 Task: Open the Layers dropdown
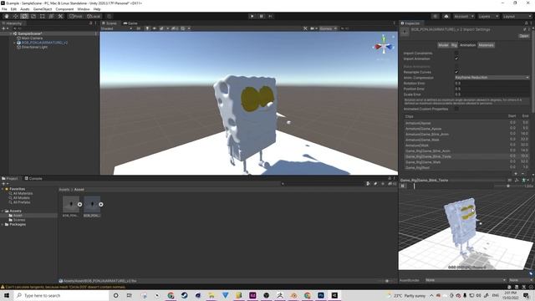pyautogui.click(x=488, y=16)
